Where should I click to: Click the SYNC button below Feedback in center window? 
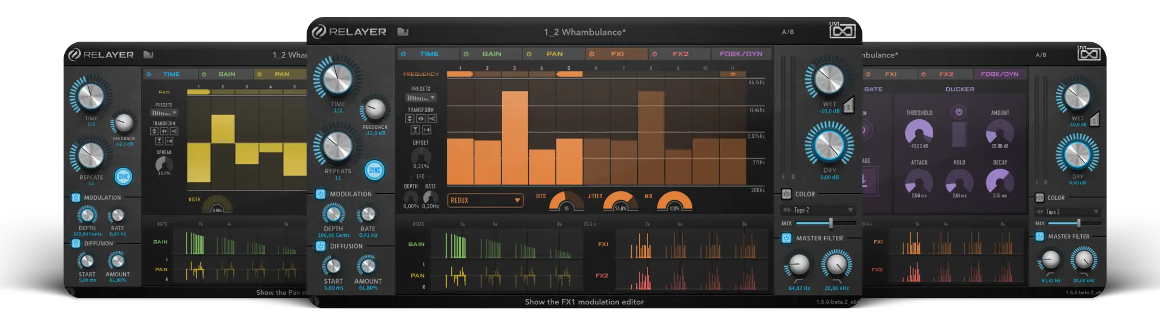[x=375, y=170]
